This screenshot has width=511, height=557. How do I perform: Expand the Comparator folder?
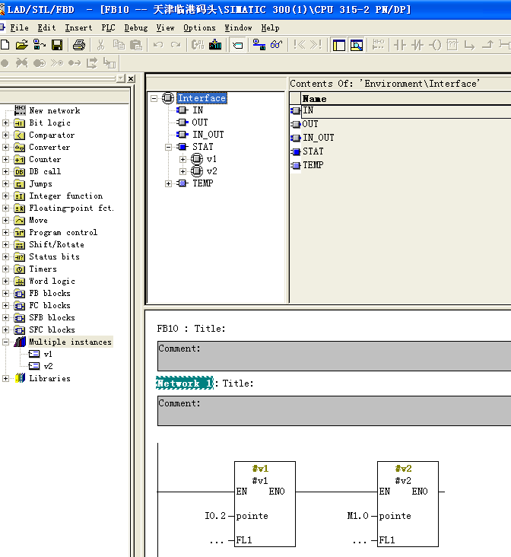(x=5, y=135)
